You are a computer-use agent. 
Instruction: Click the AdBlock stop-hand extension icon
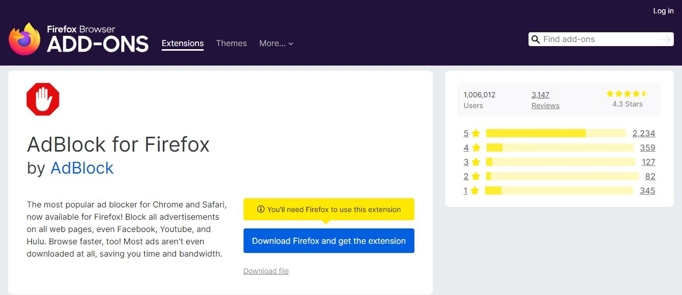43,99
